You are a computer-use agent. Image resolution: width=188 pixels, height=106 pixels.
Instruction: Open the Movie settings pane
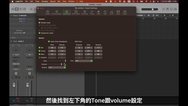pos(118,12)
